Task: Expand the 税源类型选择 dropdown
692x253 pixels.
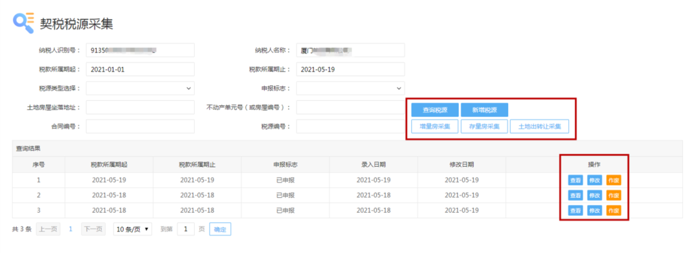Action: [140, 88]
